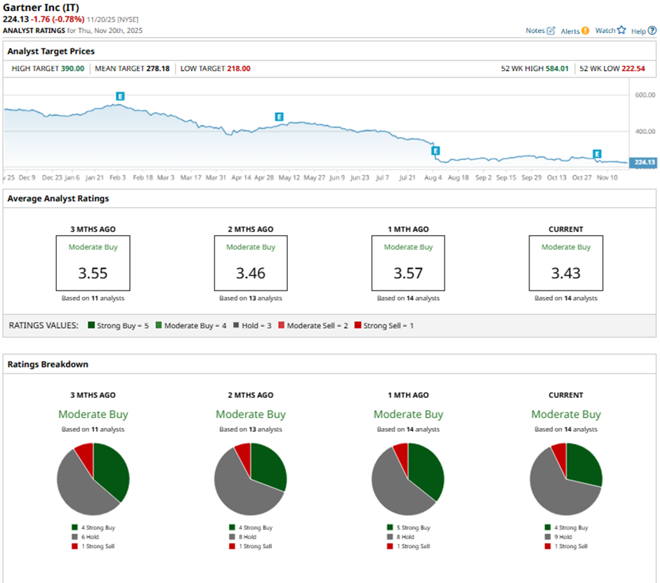Open the Help question mark icon
The image size is (660, 583).
(652, 30)
